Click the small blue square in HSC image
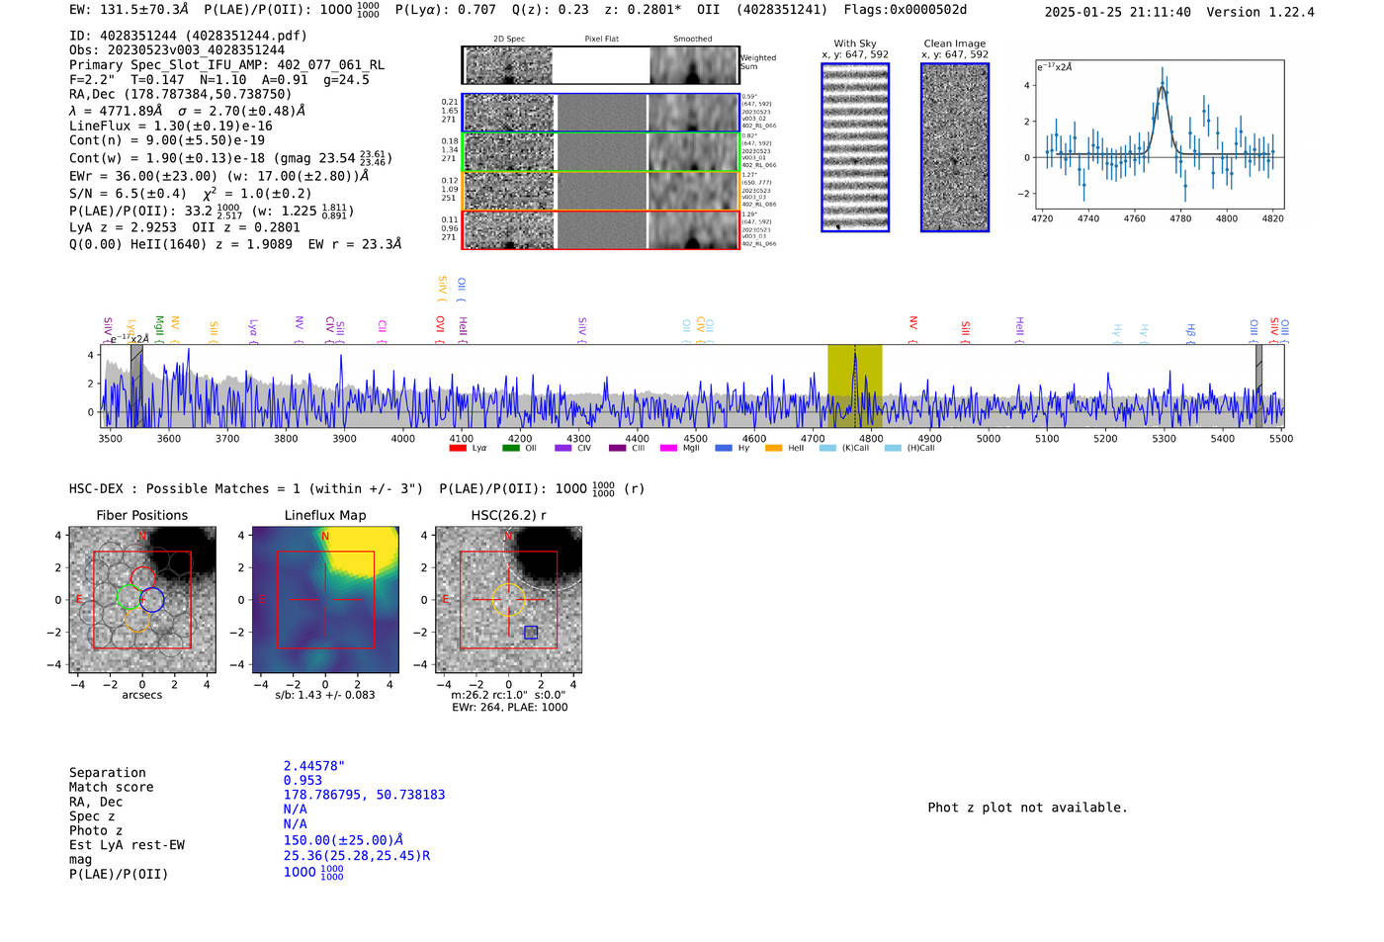The image size is (1384, 942). pos(531,633)
